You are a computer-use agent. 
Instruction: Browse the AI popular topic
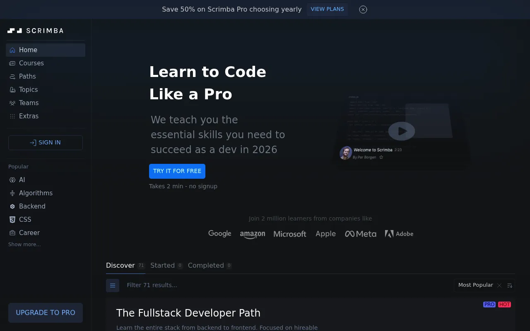[46, 180]
